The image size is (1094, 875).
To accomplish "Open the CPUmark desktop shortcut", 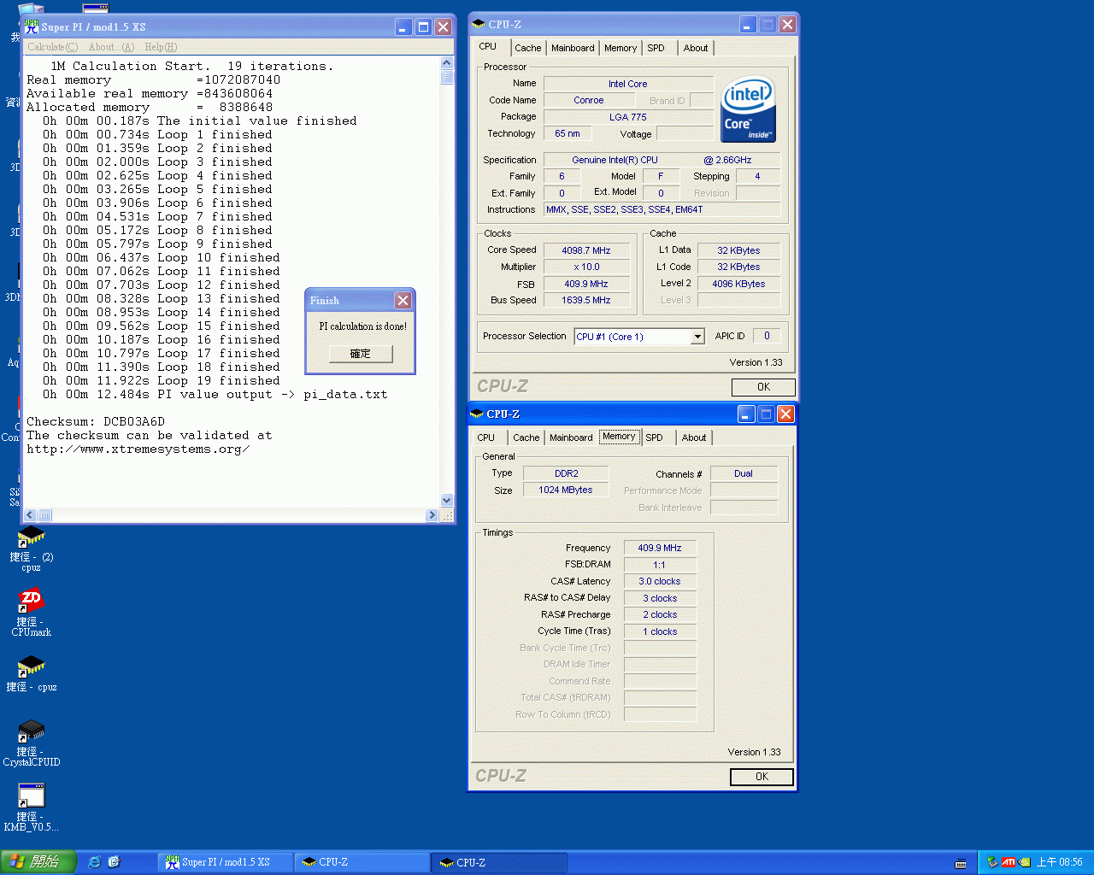I will coord(31,613).
